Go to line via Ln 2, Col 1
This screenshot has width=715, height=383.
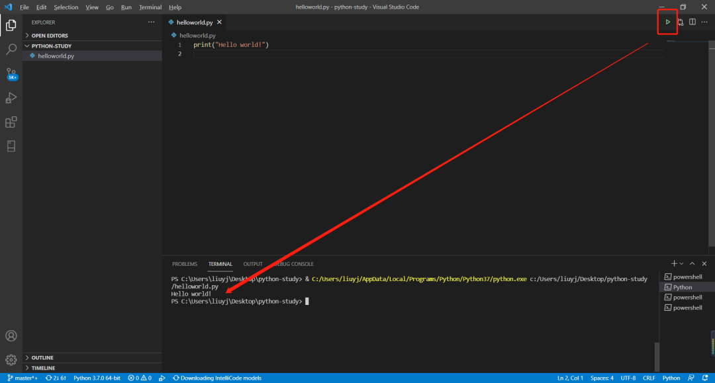[570, 378]
